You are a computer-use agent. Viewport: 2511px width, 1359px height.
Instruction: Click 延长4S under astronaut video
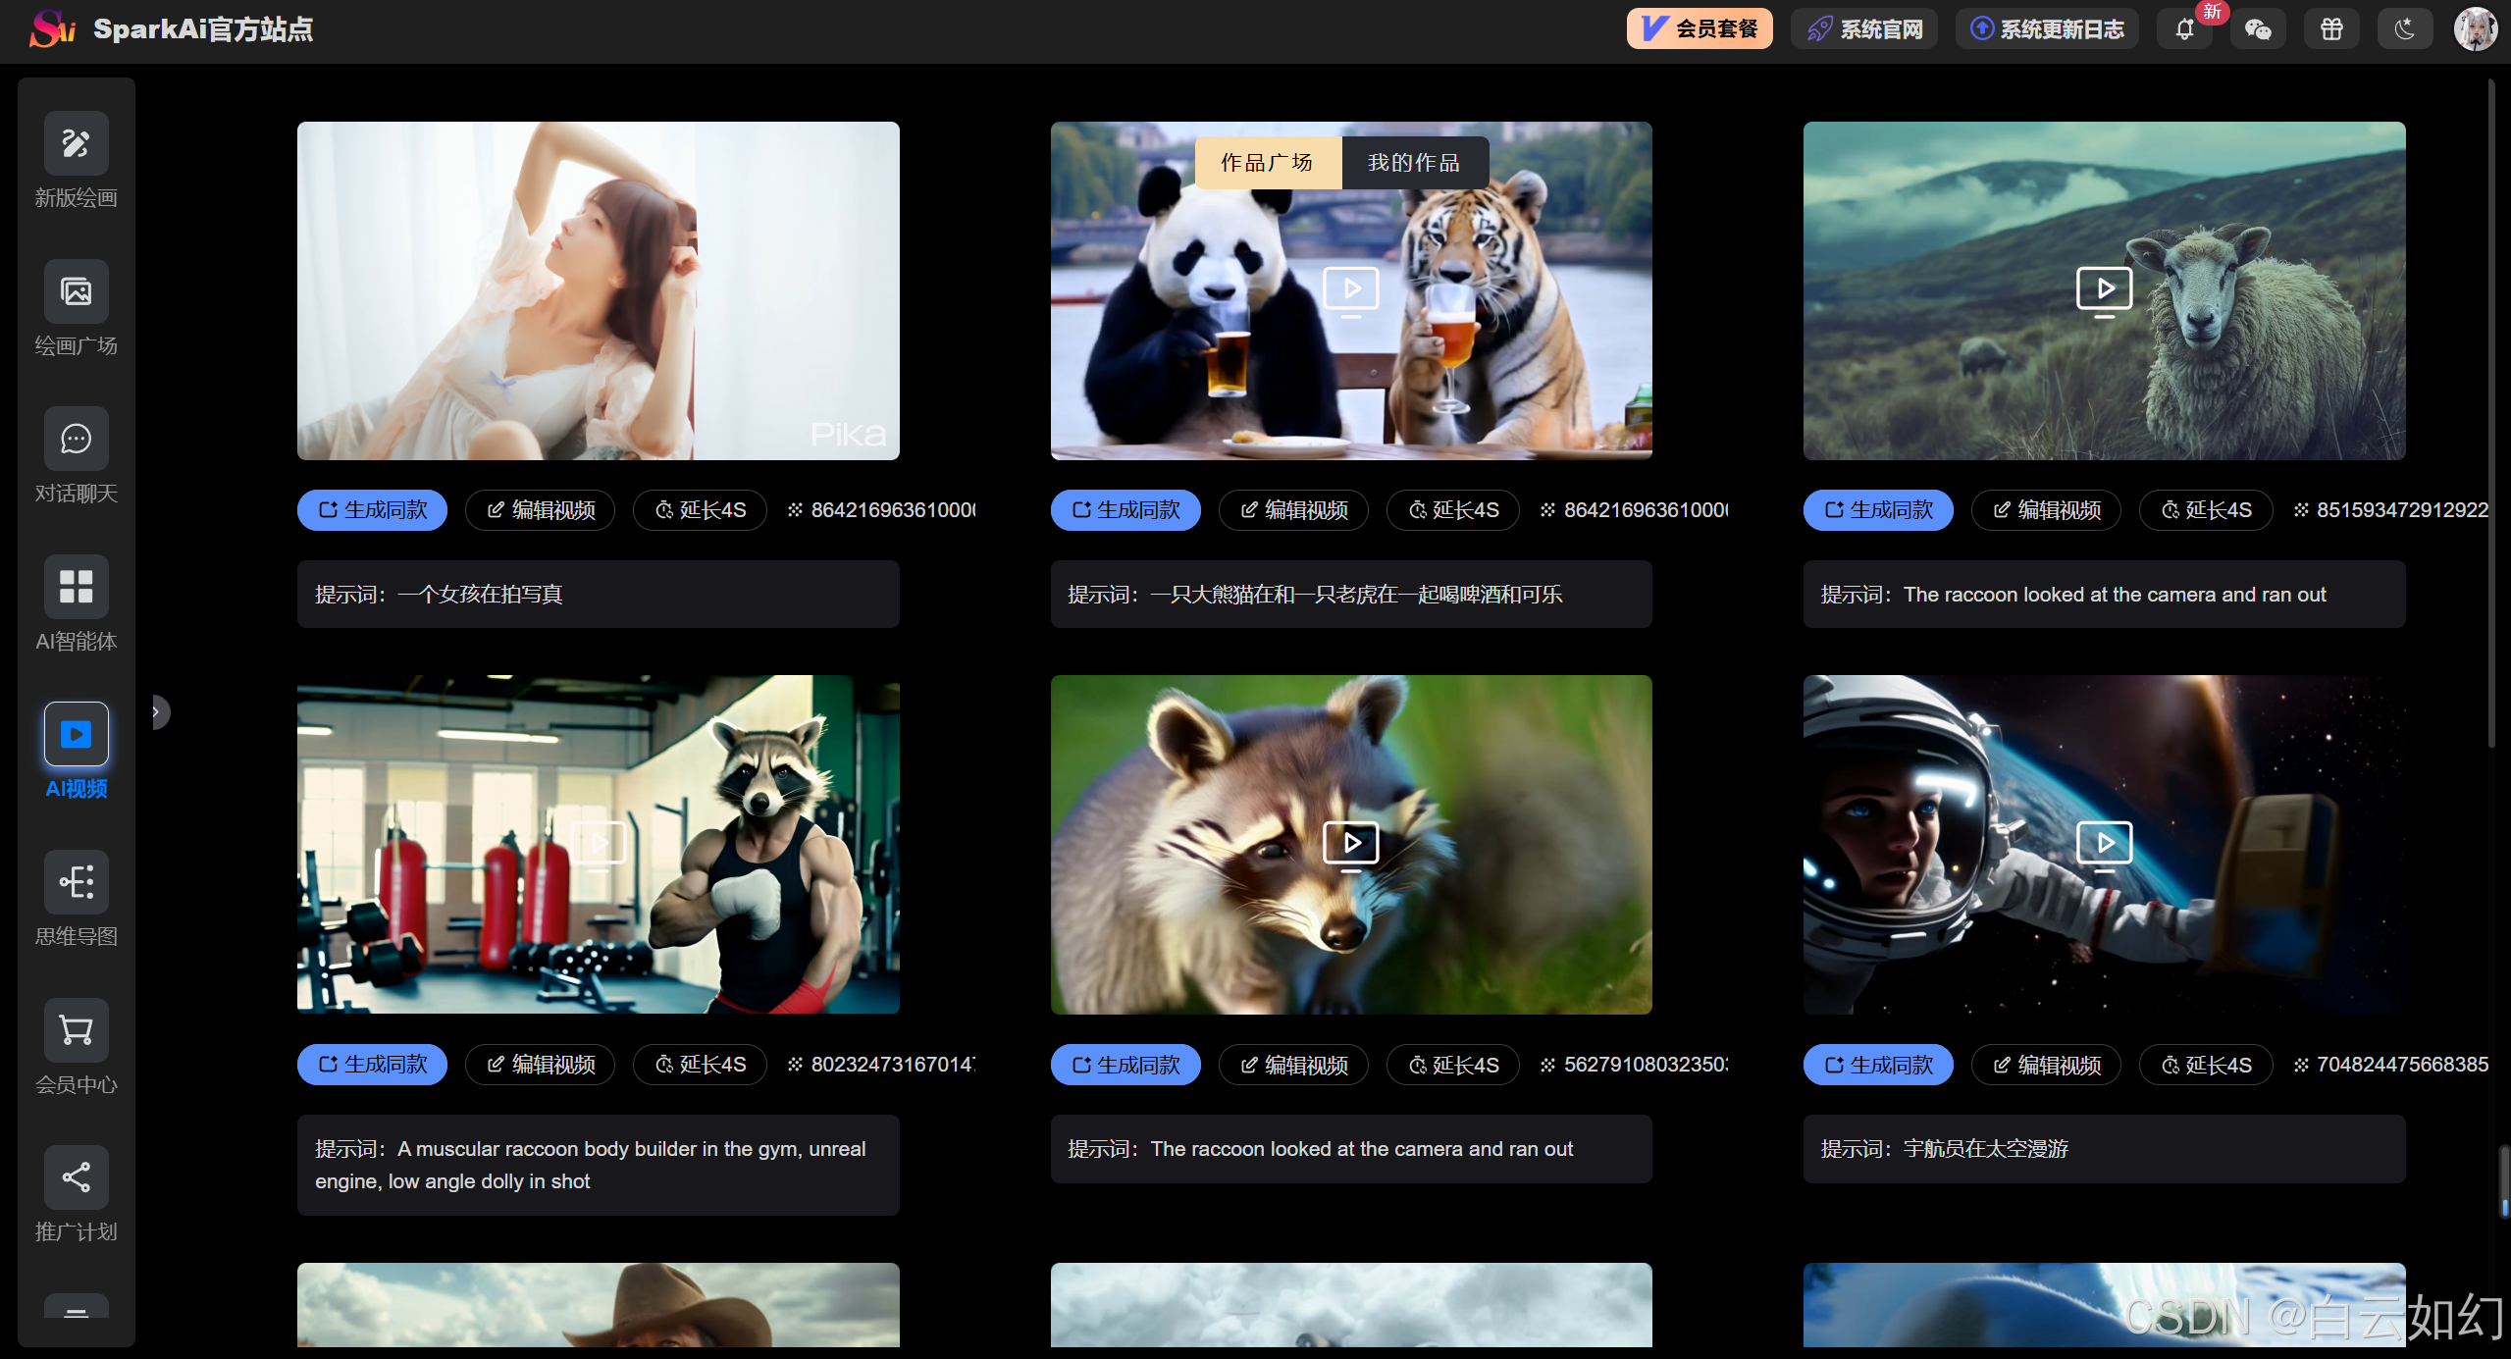click(2206, 1066)
